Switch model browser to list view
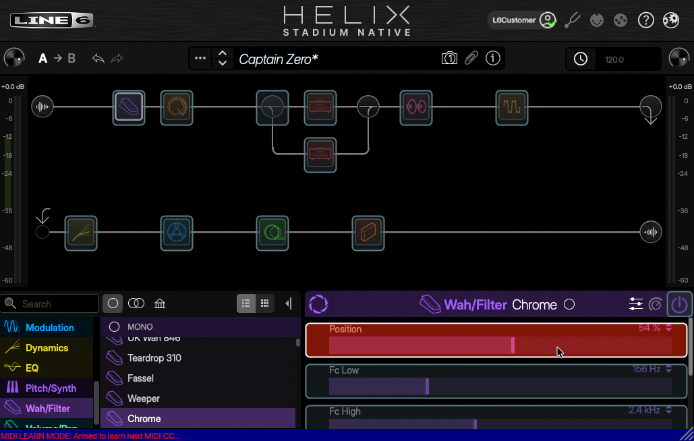The width and height of the screenshot is (694, 441). coord(246,303)
